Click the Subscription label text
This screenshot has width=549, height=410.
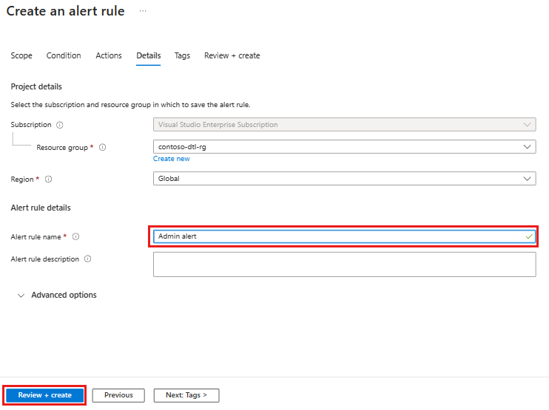click(31, 125)
